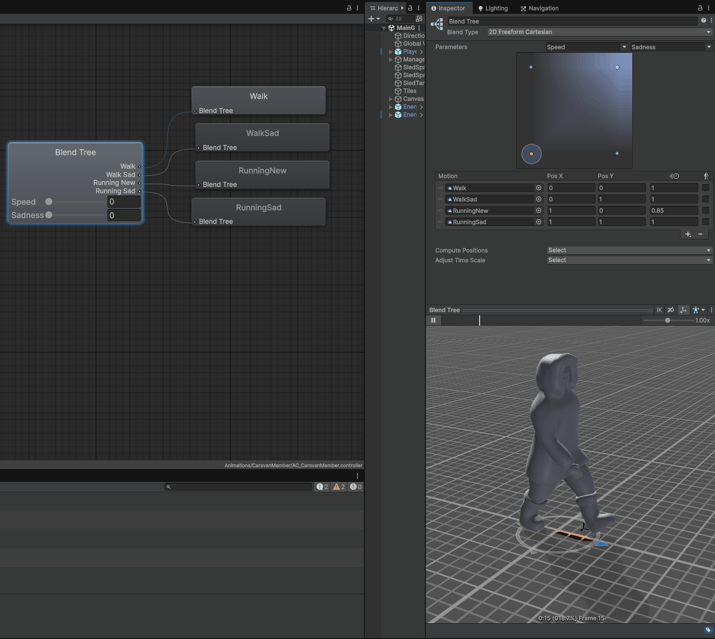Click the Blend Tree icon in the Inspector header
Screen dimensions: 715x639
(436, 24)
